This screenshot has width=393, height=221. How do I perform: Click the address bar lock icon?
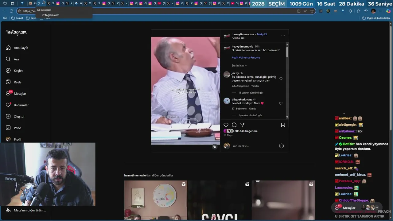(x=20, y=11)
